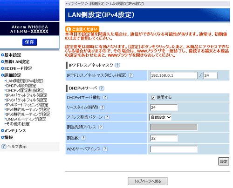This screenshot has height=188, width=233.
Task: Focus the リースタイム field showing 24
Action: 164,107
